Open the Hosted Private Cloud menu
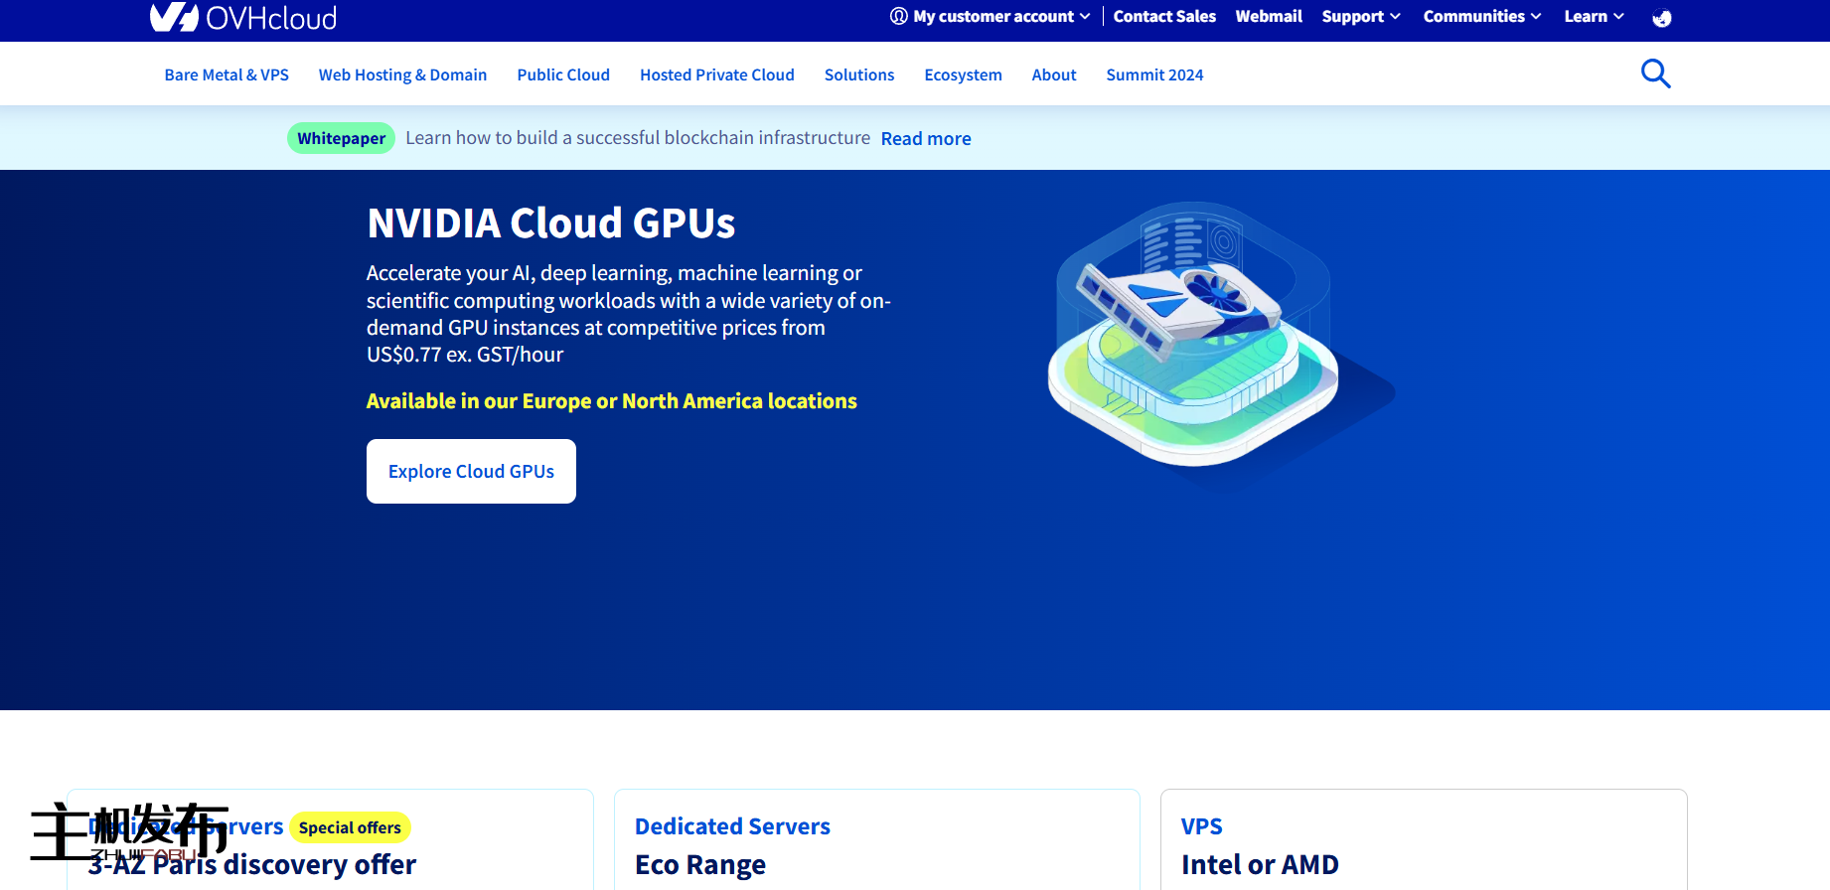Image resolution: width=1830 pixels, height=890 pixels. point(716,75)
